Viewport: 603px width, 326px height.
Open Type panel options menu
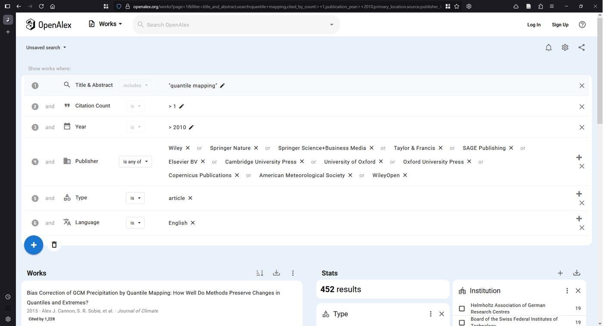click(x=430, y=314)
